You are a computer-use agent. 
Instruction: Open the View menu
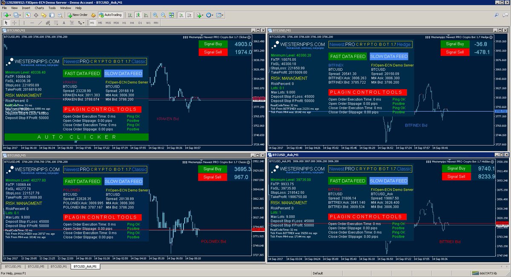pyautogui.click(x=14, y=8)
